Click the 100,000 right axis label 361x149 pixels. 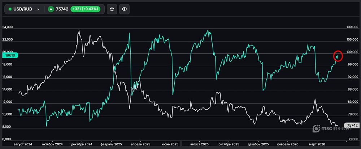(352, 52)
